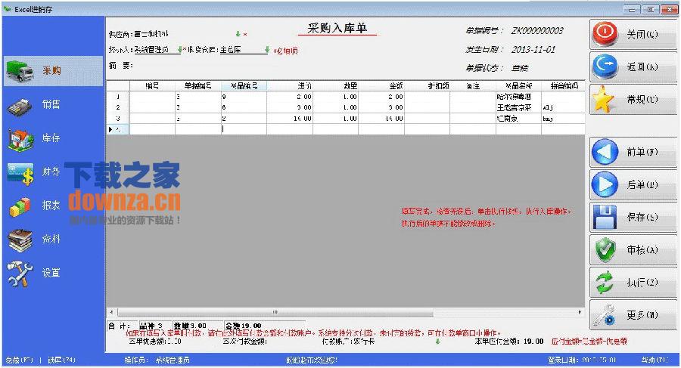Click the 数量 column header
The height and width of the screenshot is (368, 681).
point(336,86)
